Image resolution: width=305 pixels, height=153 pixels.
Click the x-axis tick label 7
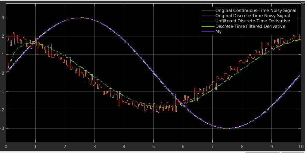[212, 147]
